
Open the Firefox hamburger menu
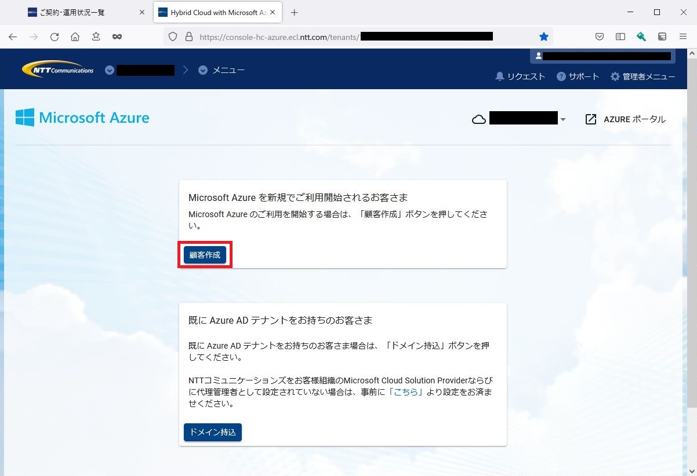(683, 36)
